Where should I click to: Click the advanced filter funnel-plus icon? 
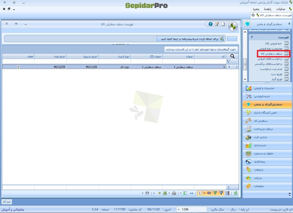222,39
